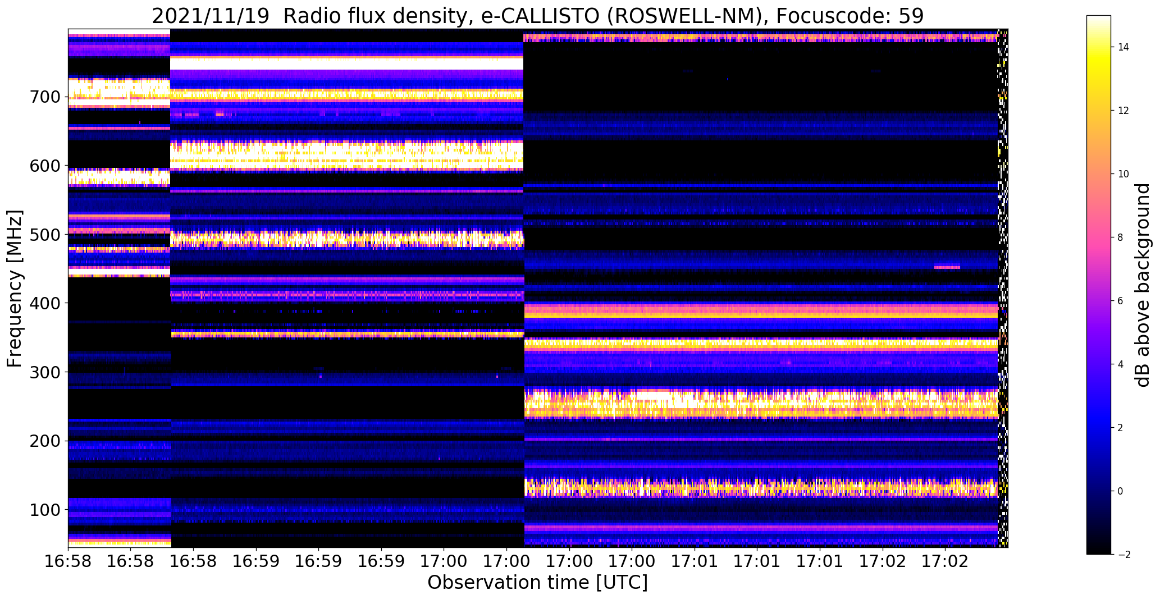Click the 'Observation time [UTC]' x-axis label
Viewport: 1160px width, 599px height.
pyautogui.click(x=537, y=582)
